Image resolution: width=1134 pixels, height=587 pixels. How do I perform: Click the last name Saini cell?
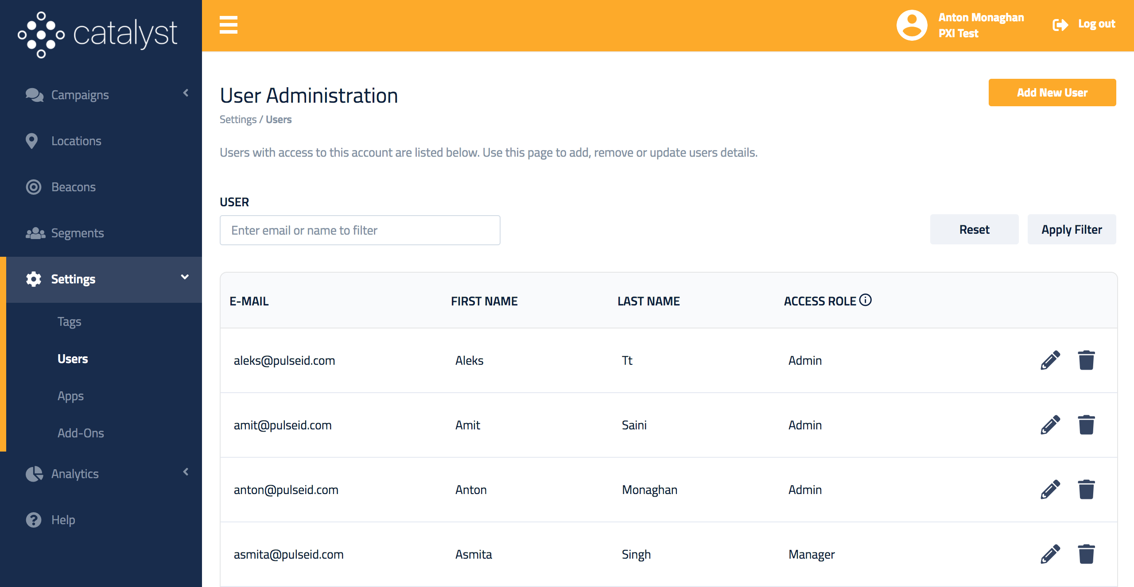click(x=634, y=425)
